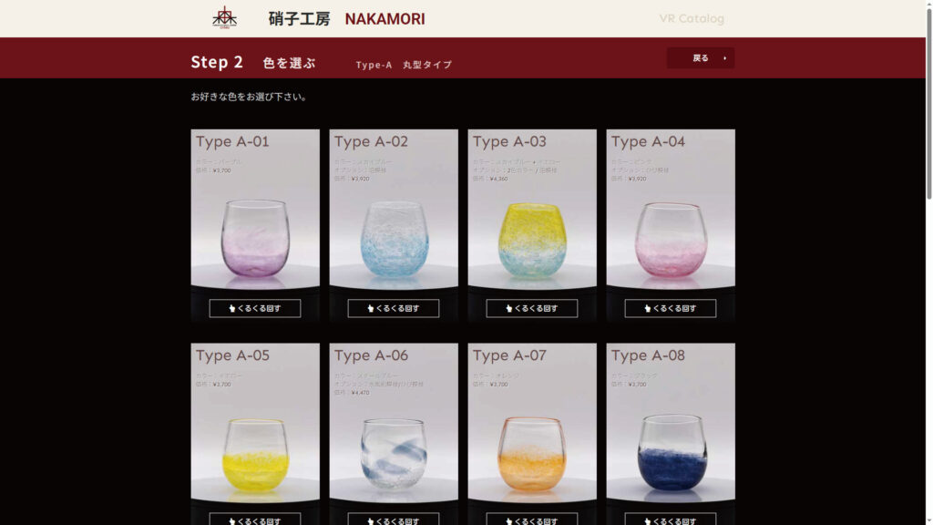
Task: Click the Nakamori glass studio logo icon
Action: tap(224, 18)
